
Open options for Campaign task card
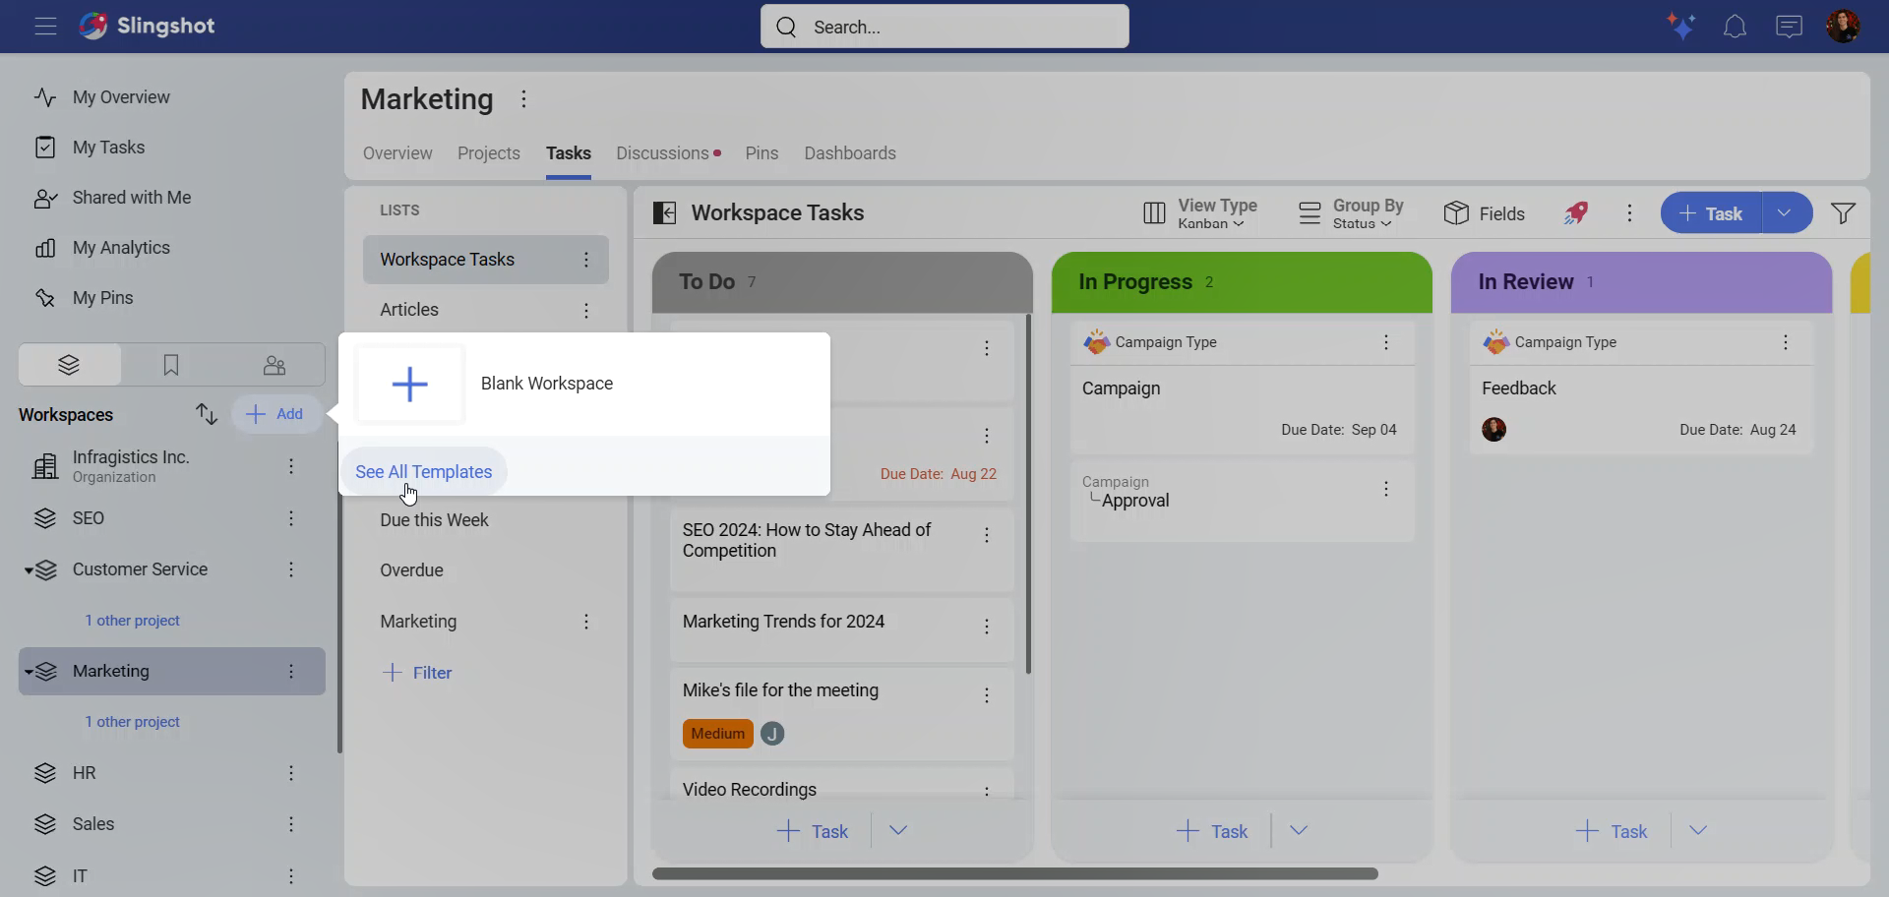coord(1386,342)
